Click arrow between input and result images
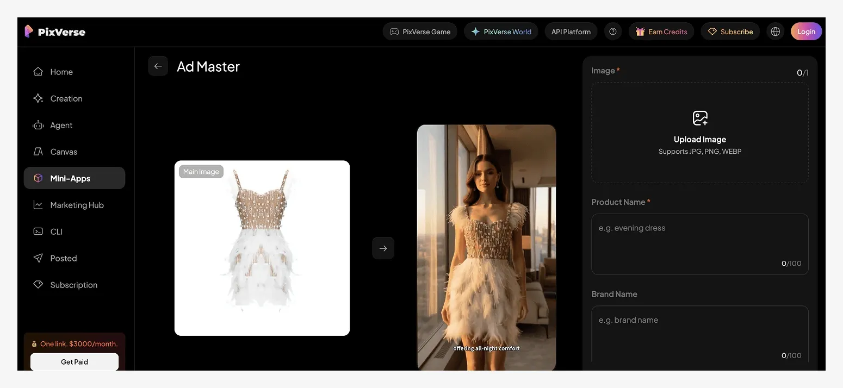 383,248
